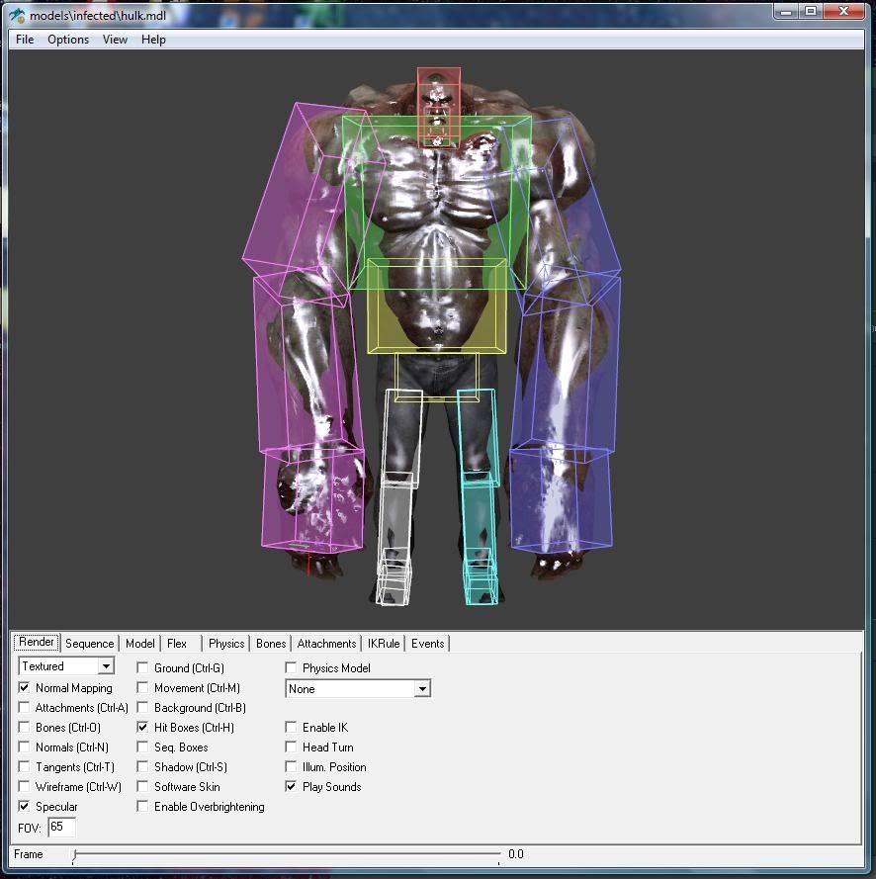This screenshot has height=879, width=876.
Task: Open the Options menu
Action: (68, 40)
